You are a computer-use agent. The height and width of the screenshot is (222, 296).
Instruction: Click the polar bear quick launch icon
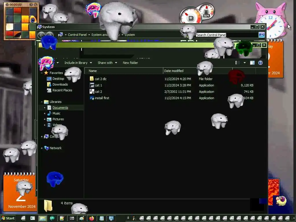23,218
